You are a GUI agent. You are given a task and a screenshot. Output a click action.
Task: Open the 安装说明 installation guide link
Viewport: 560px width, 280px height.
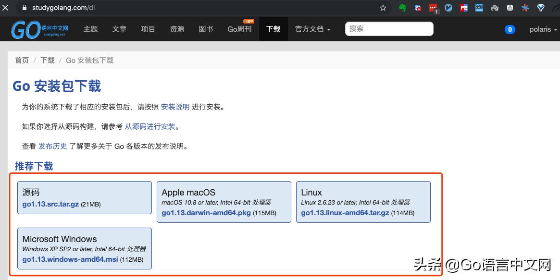pyautogui.click(x=175, y=107)
